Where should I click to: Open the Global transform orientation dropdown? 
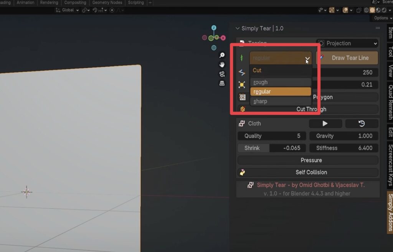tap(67, 10)
